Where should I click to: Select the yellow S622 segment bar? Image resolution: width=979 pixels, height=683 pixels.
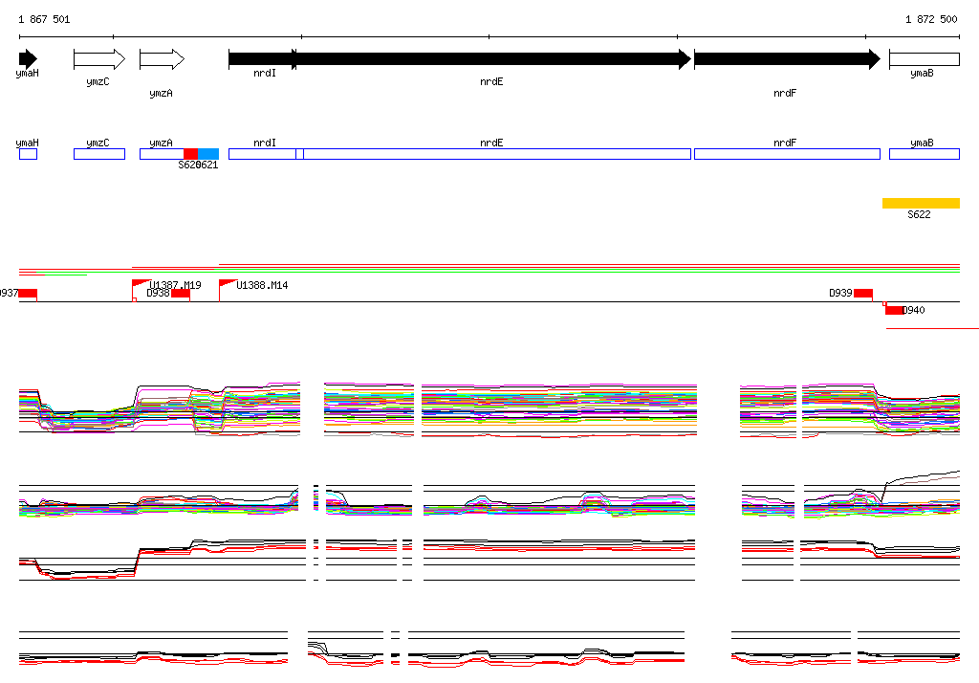tap(921, 203)
